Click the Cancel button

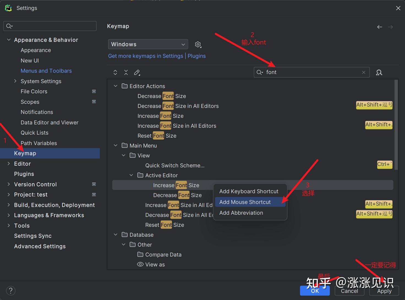(349, 291)
